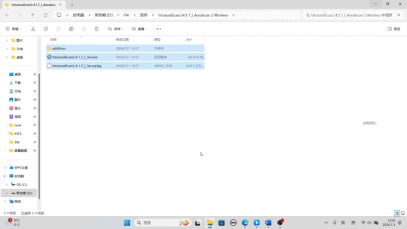Open the View dropdown
The width and height of the screenshot is (407, 229).
click(x=139, y=29)
